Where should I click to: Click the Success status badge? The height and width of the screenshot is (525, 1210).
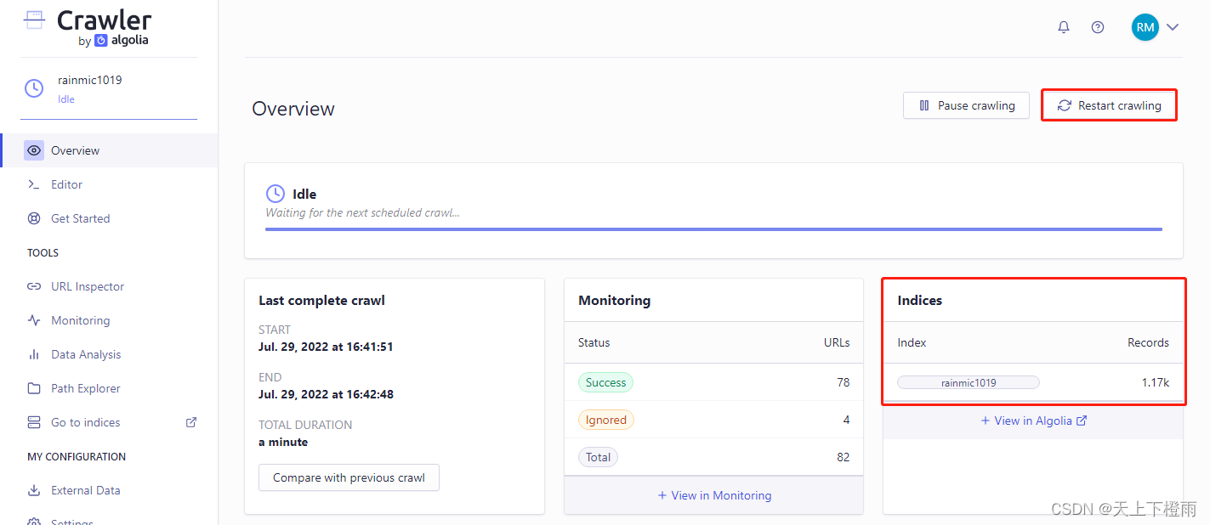point(605,382)
